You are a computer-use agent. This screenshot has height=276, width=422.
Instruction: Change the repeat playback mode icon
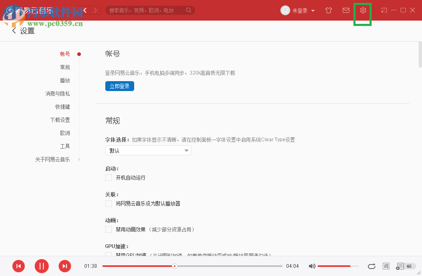(371, 266)
